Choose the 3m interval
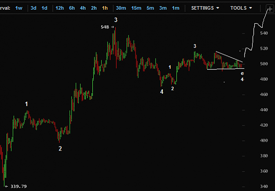Screen dimensions: 275x191 tap(163, 8)
